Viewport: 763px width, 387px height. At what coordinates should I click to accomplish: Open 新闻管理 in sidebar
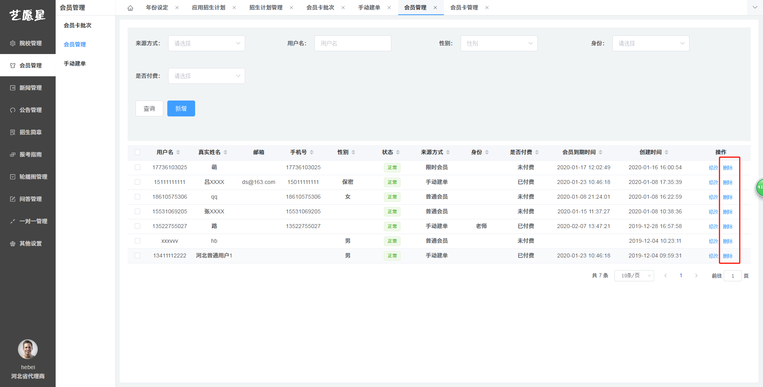[27, 88]
